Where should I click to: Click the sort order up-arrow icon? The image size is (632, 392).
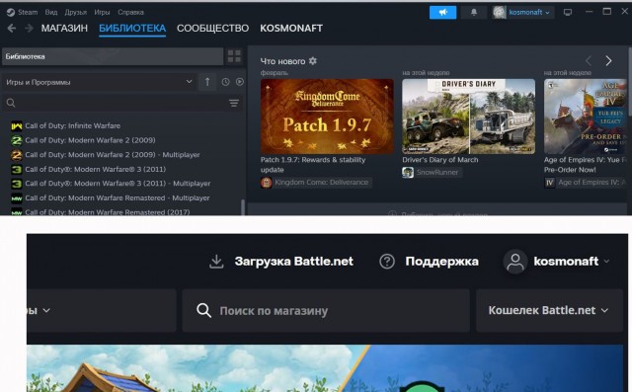[207, 82]
